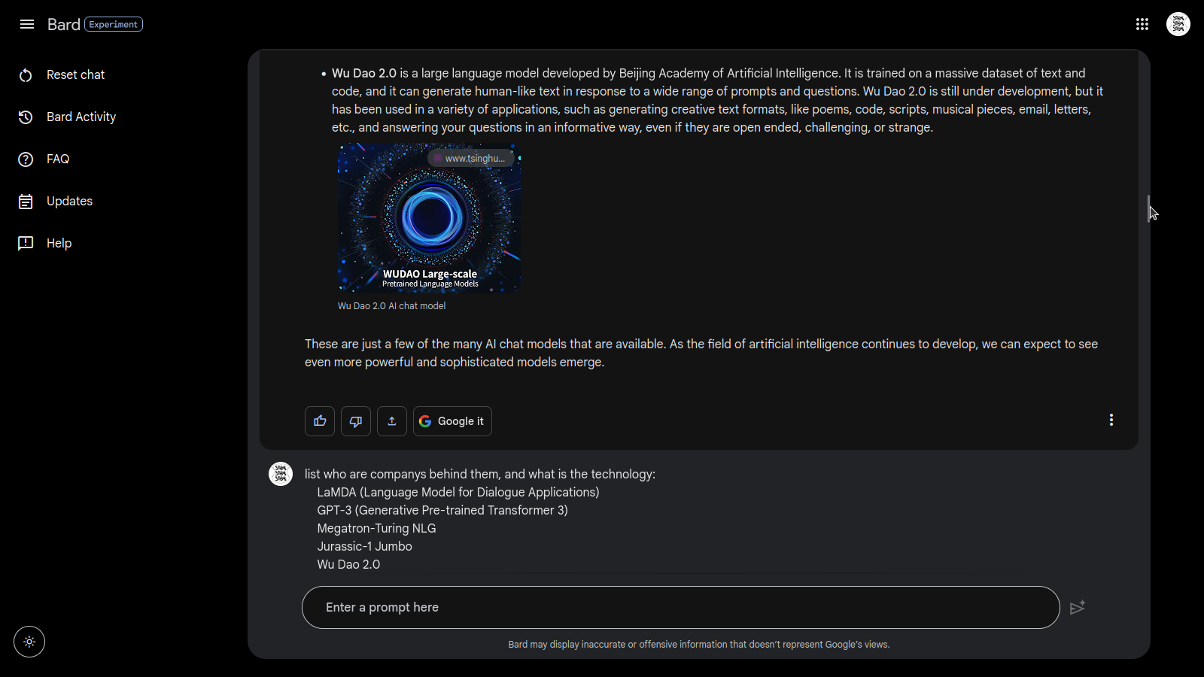Click the Enter a prompt here field
The height and width of the screenshot is (677, 1204).
click(x=680, y=607)
